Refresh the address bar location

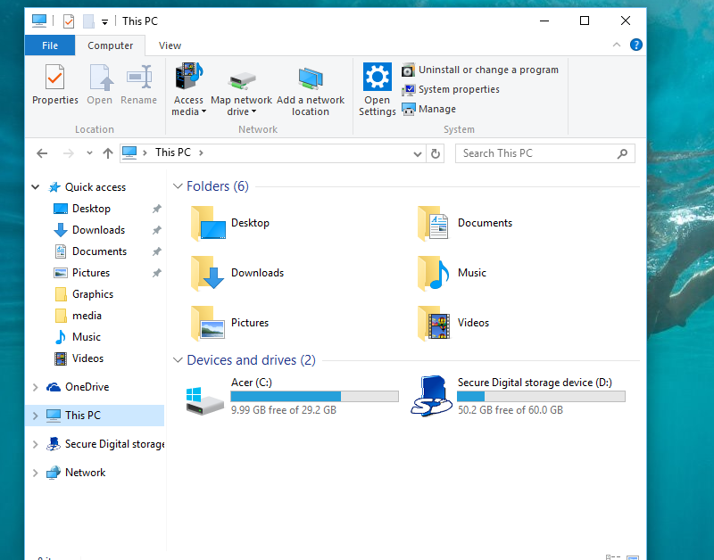pos(436,153)
